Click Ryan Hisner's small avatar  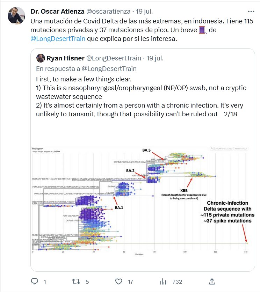point(41,58)
